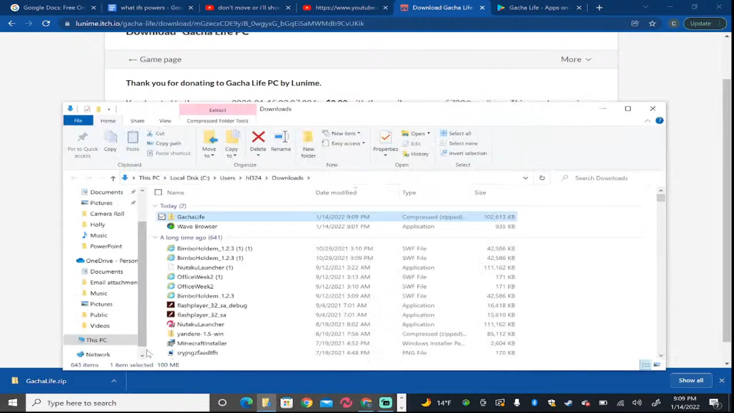Open the More dropdown on itch.io page
Image resolution: width=734 pixels, height=413 pixels.
576,59
